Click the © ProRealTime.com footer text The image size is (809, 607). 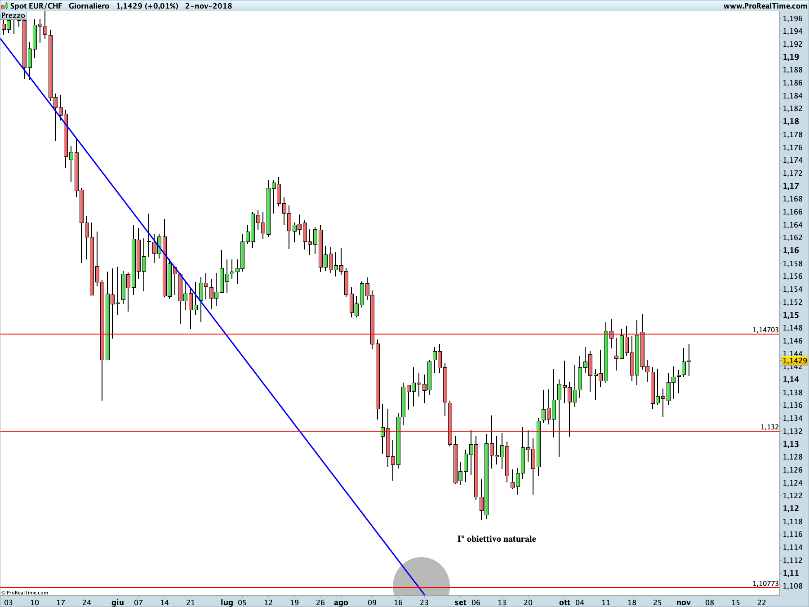point(25,593)
